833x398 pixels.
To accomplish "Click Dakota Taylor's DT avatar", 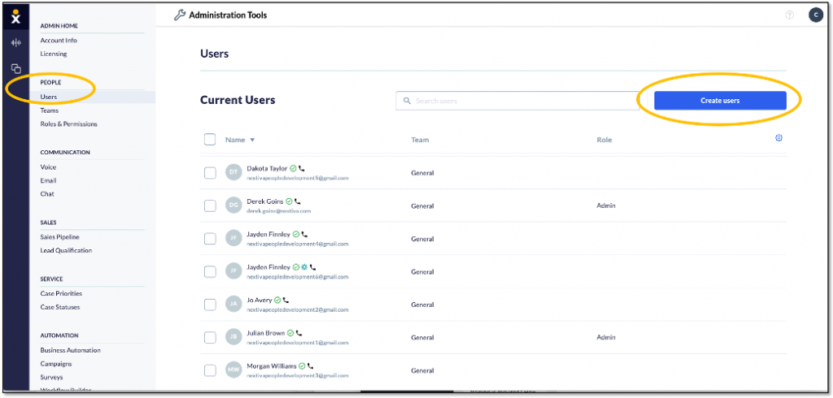I will click(233, 173).
